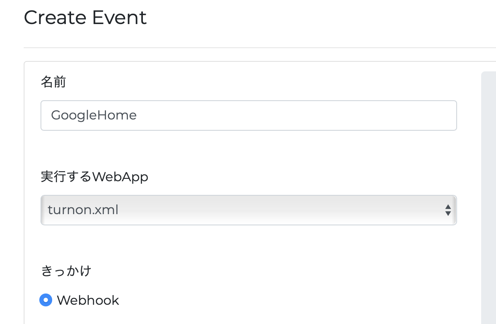Click the Create Event page heading
The image size is (496, 324).
[85, 17]
